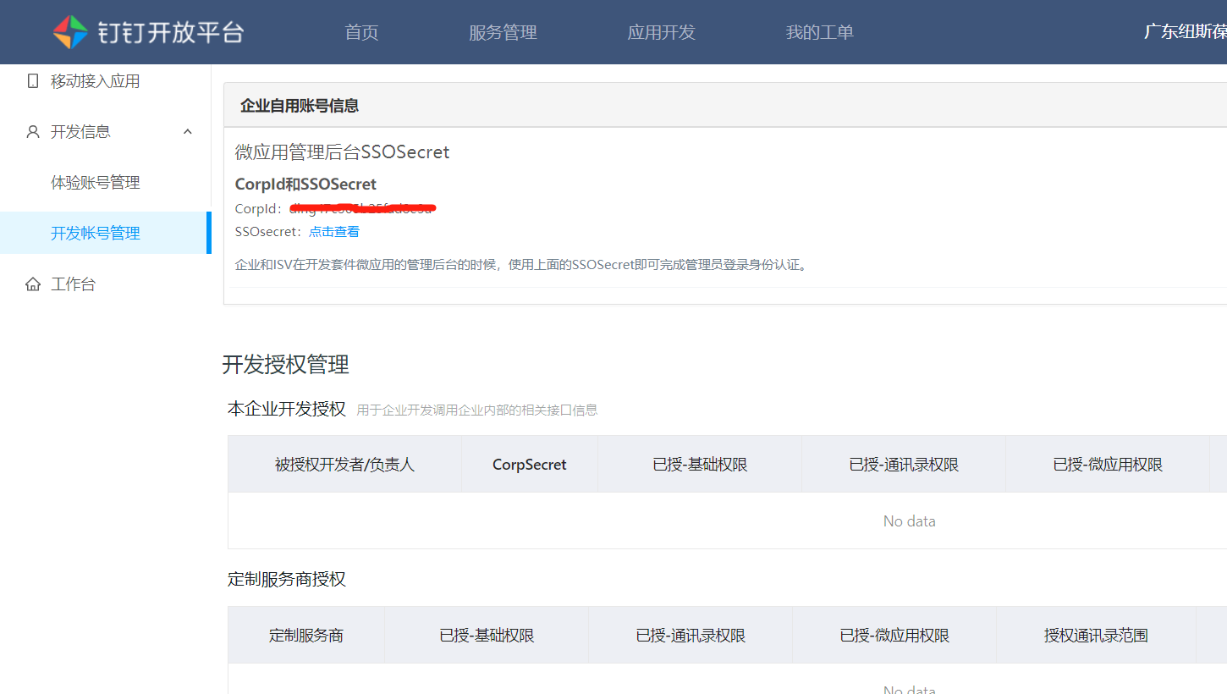Select 体验账号管理 in sidebar
Screen dimensions: 1227x694
pos(95,183)
